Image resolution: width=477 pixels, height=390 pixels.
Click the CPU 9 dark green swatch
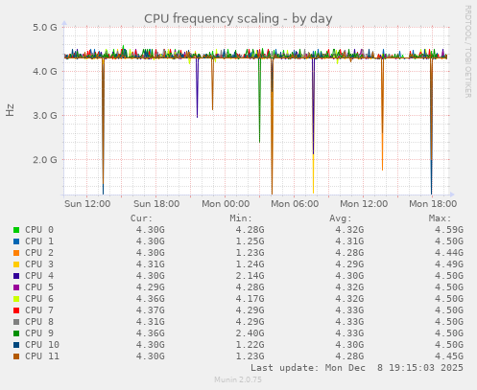(16, 333)
